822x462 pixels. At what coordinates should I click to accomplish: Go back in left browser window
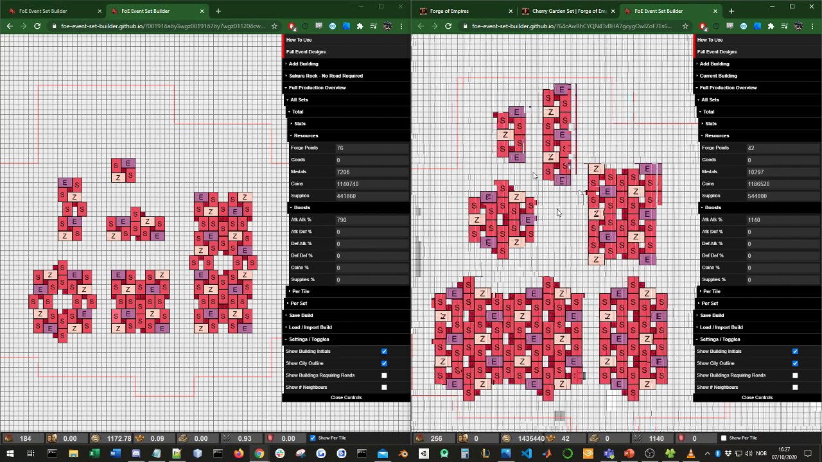point(10,26)
